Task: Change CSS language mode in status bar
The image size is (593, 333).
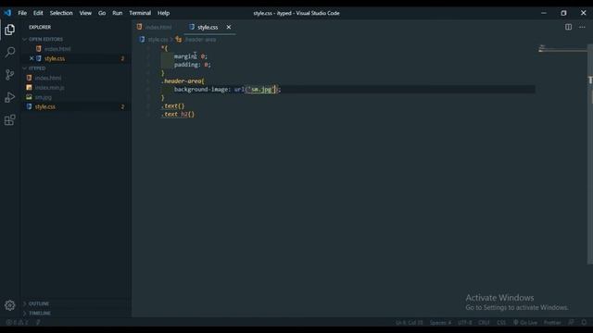Action: [501, 323]
